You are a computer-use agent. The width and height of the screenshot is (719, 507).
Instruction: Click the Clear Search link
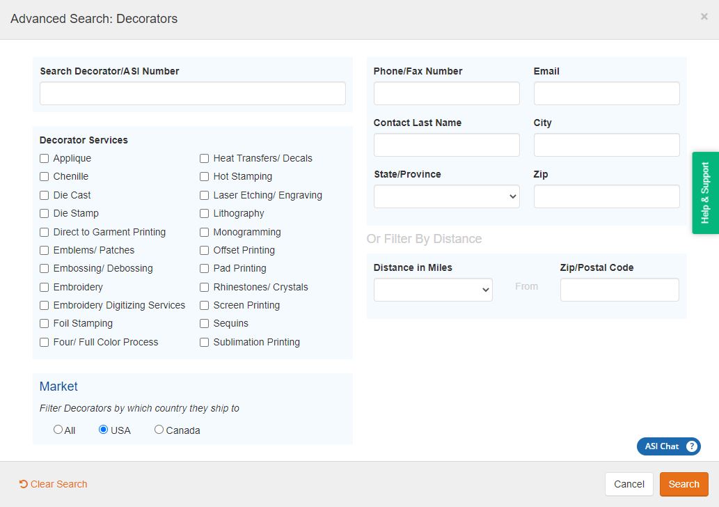point(53,484)
